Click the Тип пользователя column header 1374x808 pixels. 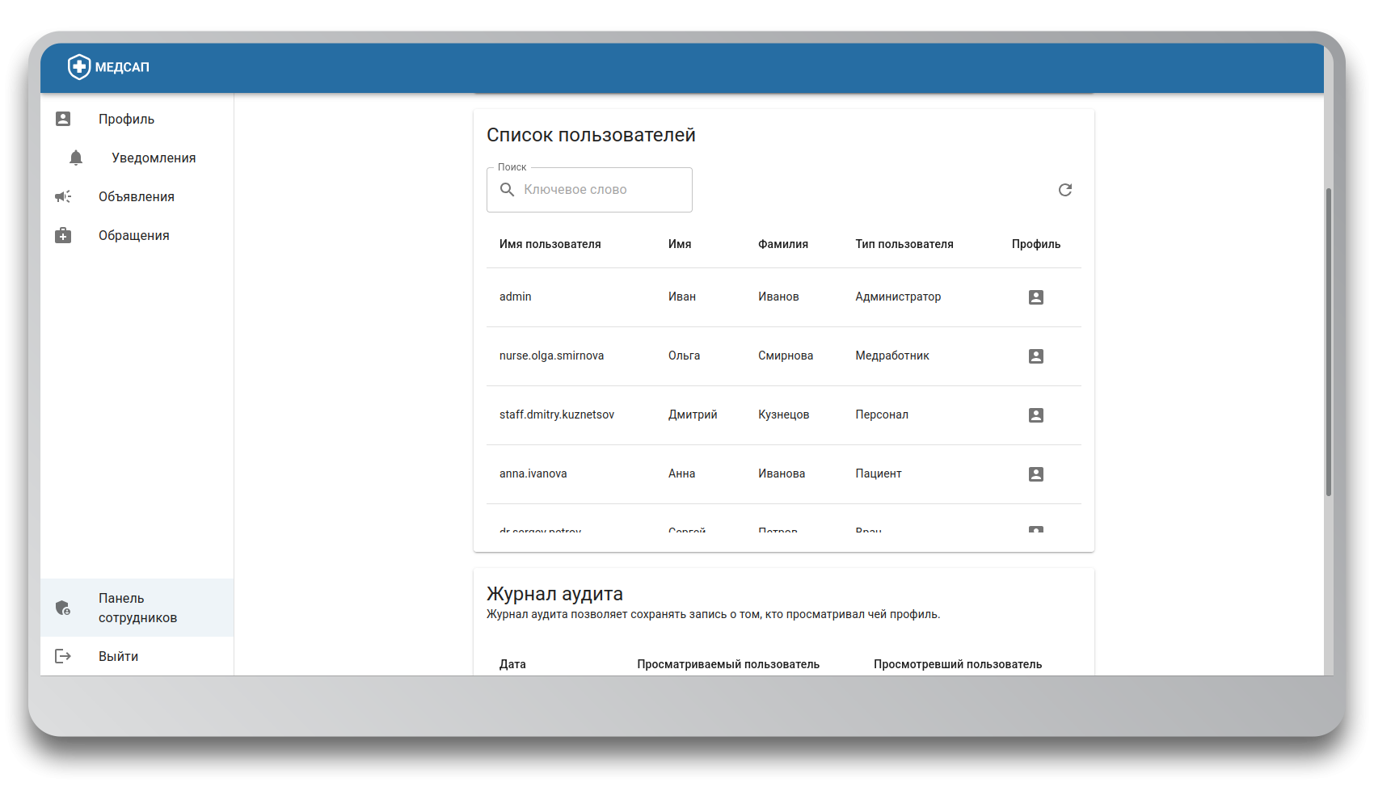pos(904,244)
